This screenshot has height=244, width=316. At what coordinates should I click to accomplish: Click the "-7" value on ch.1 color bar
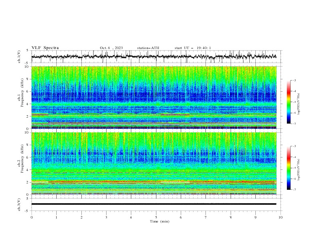click(294, 124)
